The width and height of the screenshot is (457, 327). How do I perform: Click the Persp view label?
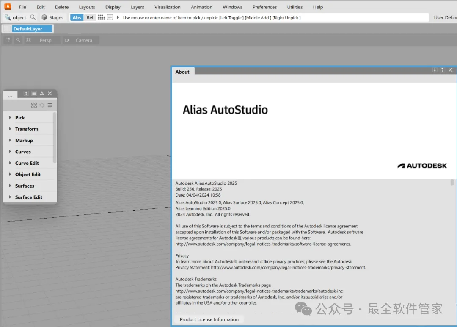(45, 40)
